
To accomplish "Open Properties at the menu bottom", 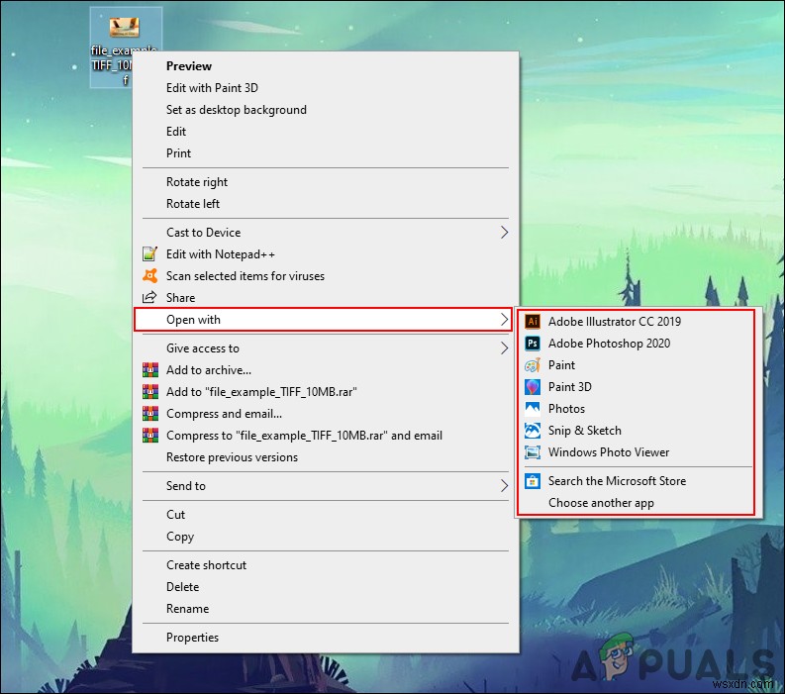I will click(326, 638).
